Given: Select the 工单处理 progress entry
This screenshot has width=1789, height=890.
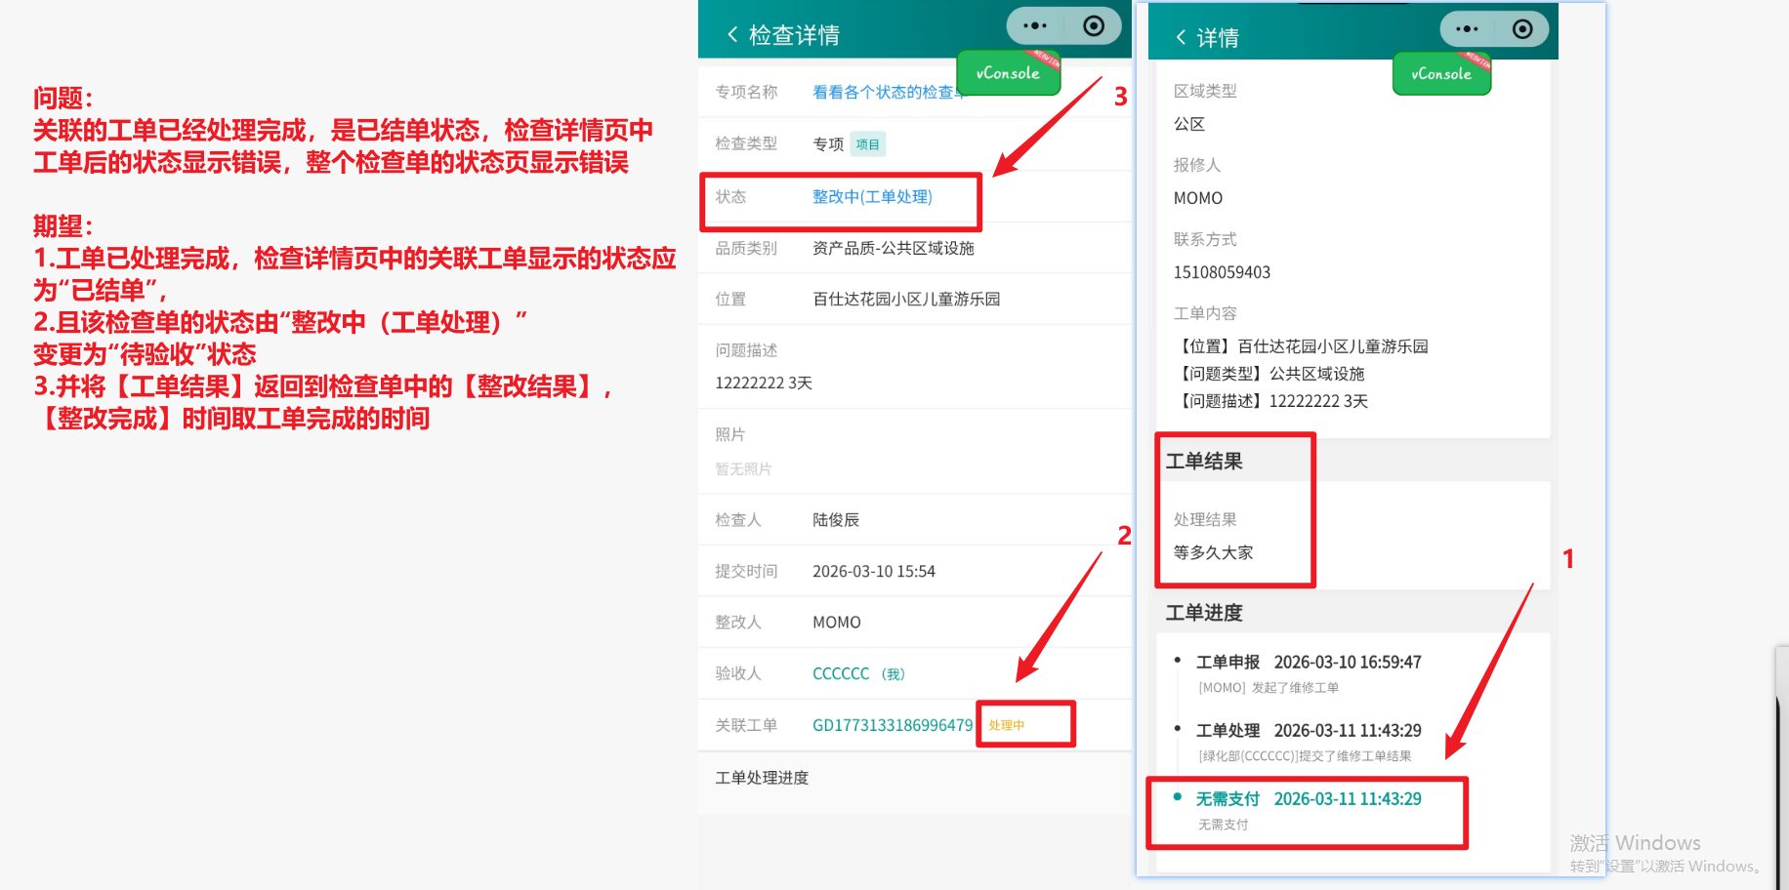Looking at the screenshot, I should tap(1227, 731).
